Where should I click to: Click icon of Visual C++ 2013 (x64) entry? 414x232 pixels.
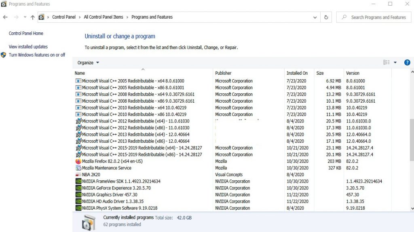[x=78, y=135]
